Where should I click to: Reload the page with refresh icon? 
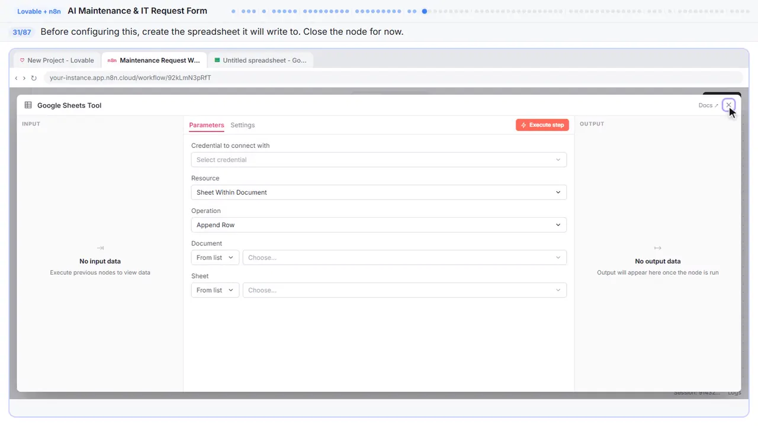pos(34,78)
